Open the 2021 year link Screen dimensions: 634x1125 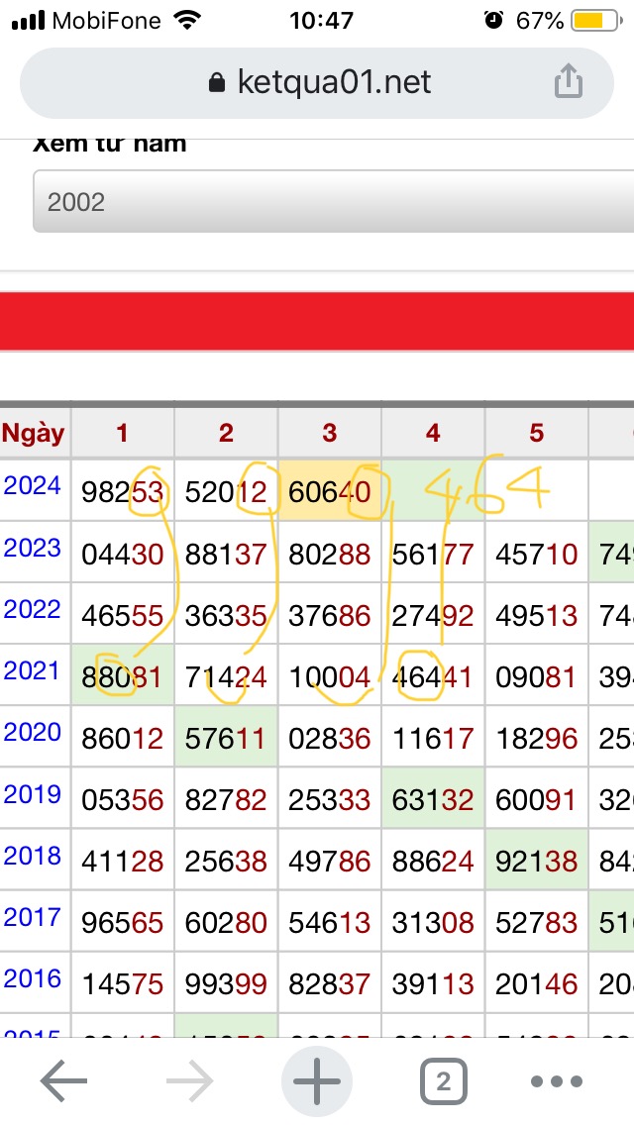click(32, 670)
